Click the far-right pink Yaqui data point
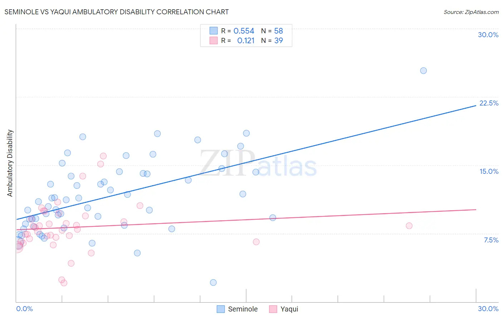This screenshot has width=503, height=319. point(409,226)
